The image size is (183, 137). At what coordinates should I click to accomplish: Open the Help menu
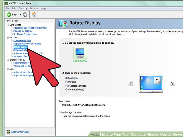pyautogui.click(x=43, y=9)
